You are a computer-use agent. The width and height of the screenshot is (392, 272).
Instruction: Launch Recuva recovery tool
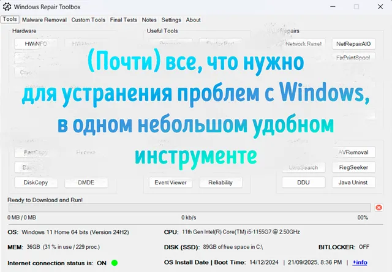coord(86,153)
